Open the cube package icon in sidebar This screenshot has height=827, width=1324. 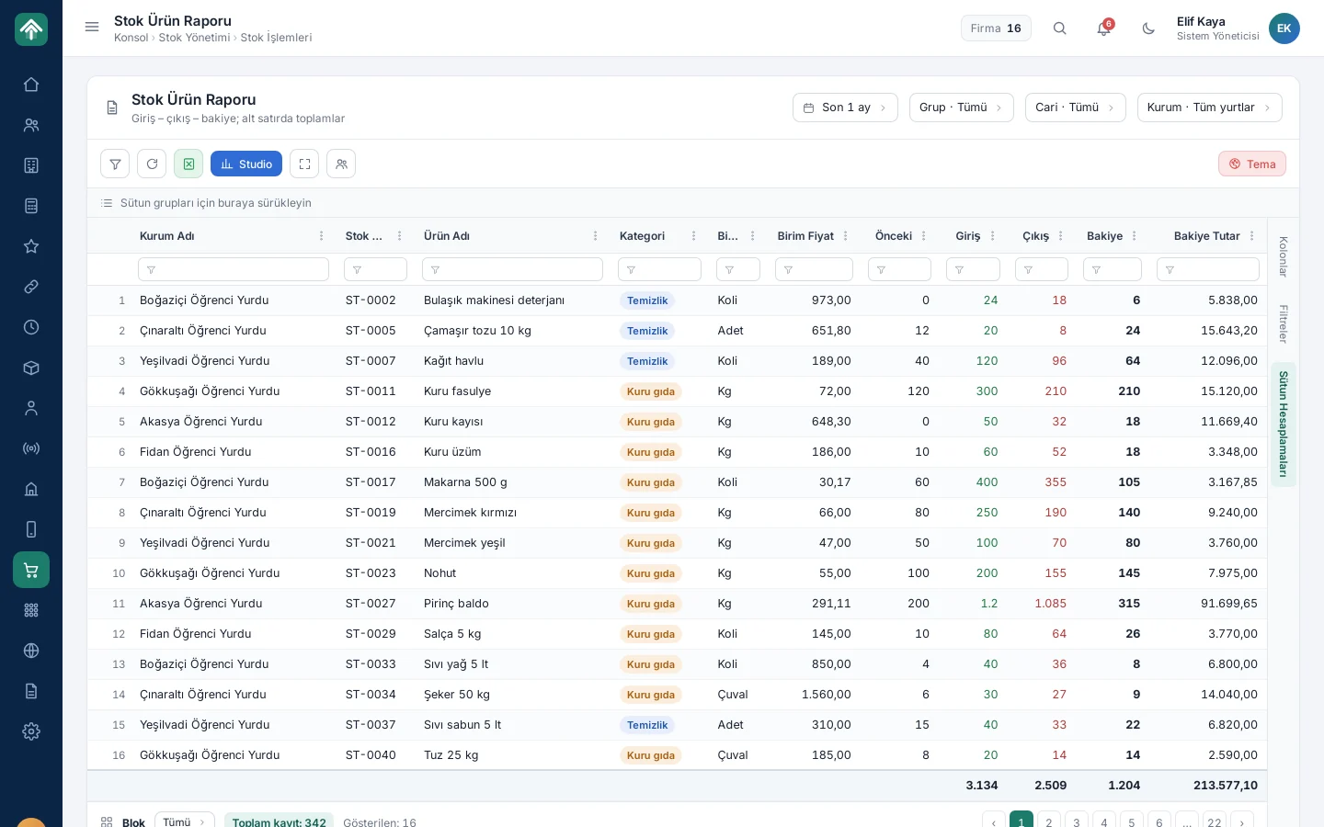tap(31, 368)
